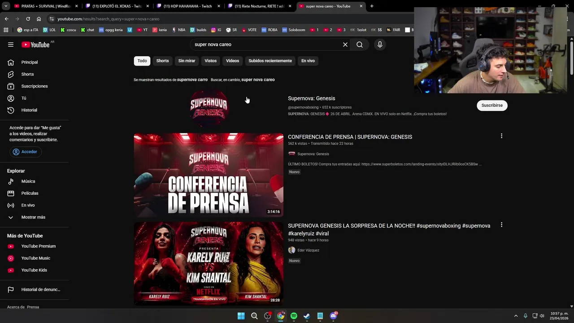Screen dimensions: 574x323
Task: Open YouTube Kids
Action: click(35, 270)
